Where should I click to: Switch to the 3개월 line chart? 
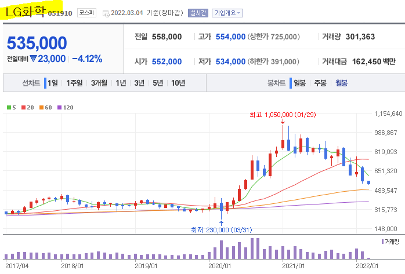click(99, 83)
